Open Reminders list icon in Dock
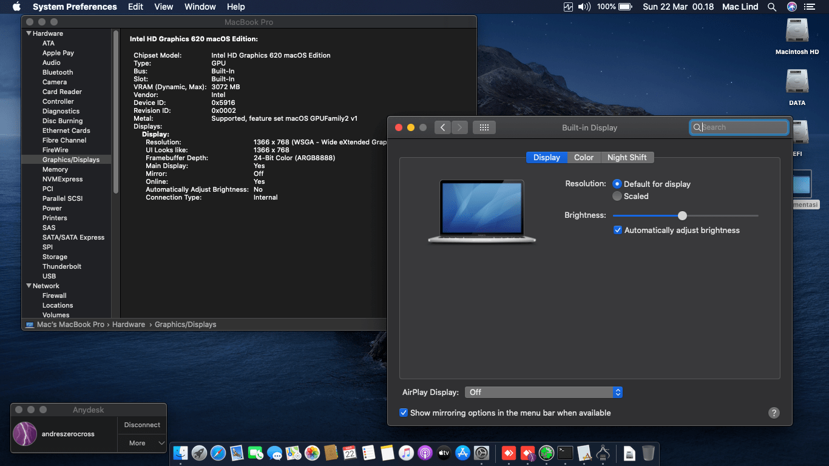Image resolution: width=829 pixels, height=466 pixels. tap(368, 453)
